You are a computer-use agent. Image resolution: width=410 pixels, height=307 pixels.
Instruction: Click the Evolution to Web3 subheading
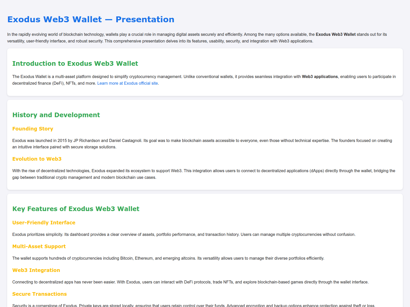[37, 159]
